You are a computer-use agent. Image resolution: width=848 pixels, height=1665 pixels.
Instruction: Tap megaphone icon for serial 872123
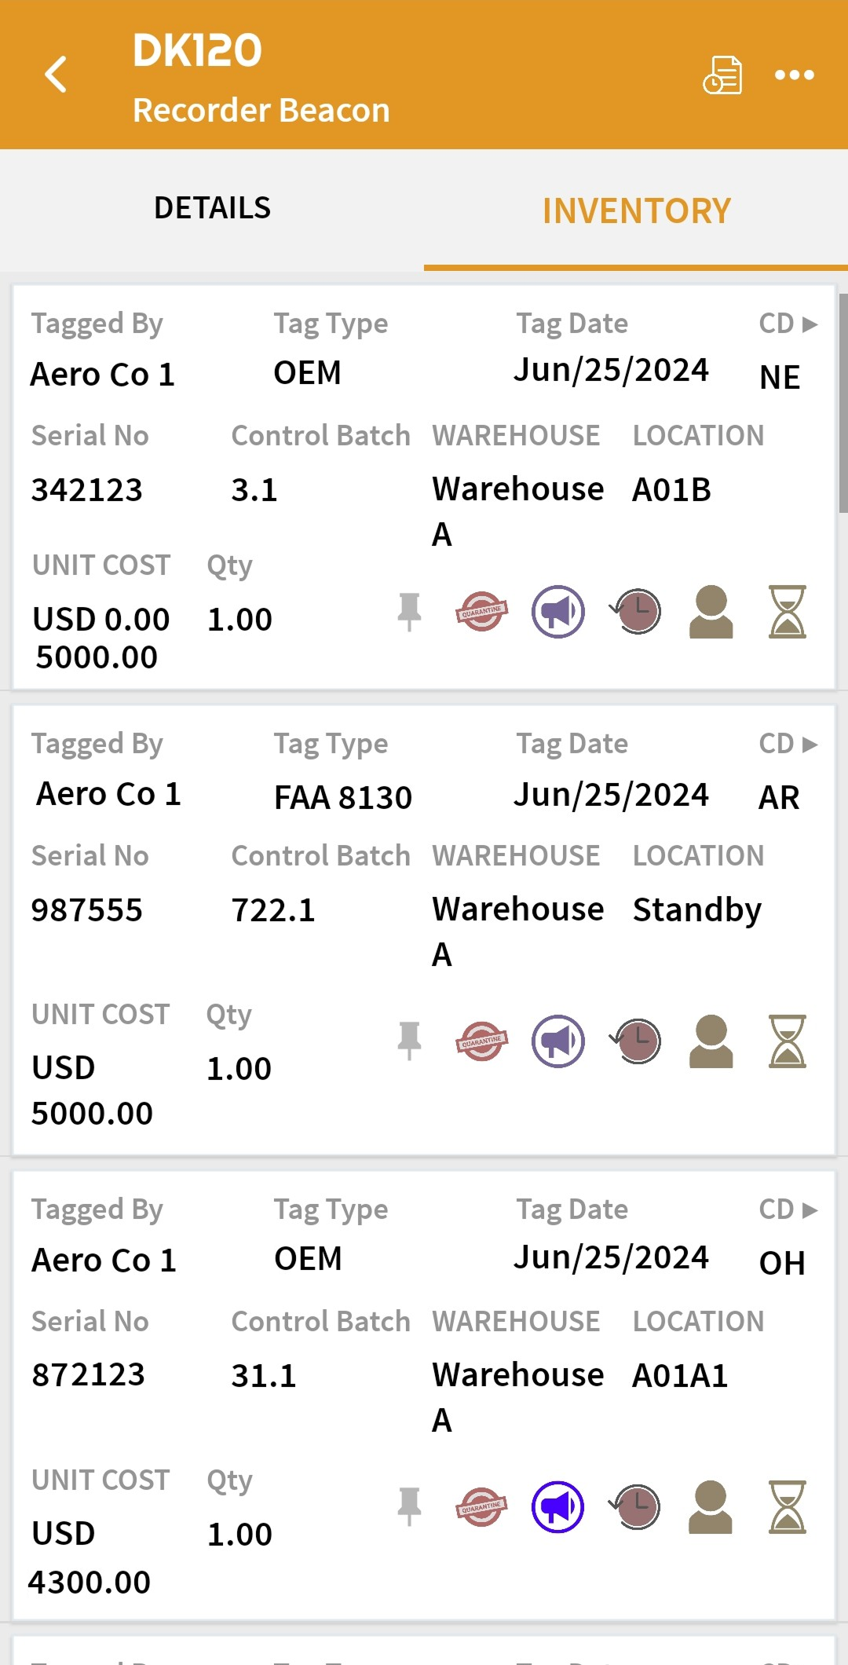tap(558, 1506)
